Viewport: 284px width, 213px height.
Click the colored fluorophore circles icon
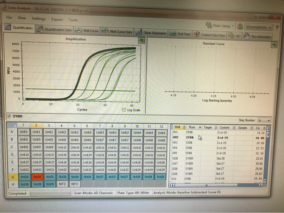pyautogui.click(x=240, y=26)
